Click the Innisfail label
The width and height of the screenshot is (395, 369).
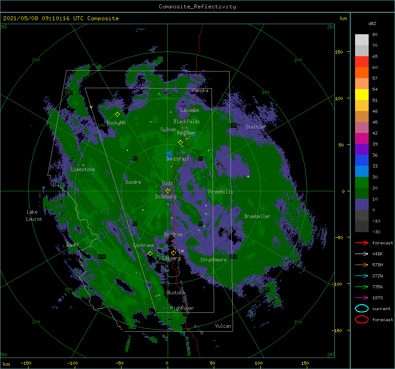[x=177, y=159]
